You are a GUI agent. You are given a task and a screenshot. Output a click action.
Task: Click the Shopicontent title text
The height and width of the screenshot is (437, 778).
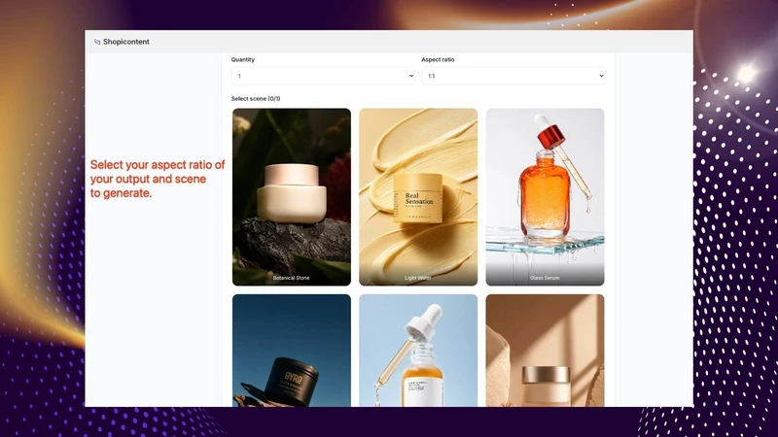point(126,42)
